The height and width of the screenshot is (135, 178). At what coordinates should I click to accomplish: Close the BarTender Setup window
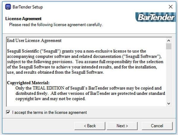click(170, 6)
